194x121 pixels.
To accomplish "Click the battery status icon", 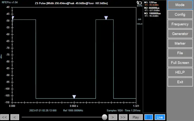I will tap(139, 3).
